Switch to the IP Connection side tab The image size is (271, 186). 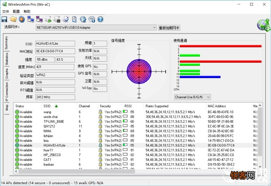[6, 91]
